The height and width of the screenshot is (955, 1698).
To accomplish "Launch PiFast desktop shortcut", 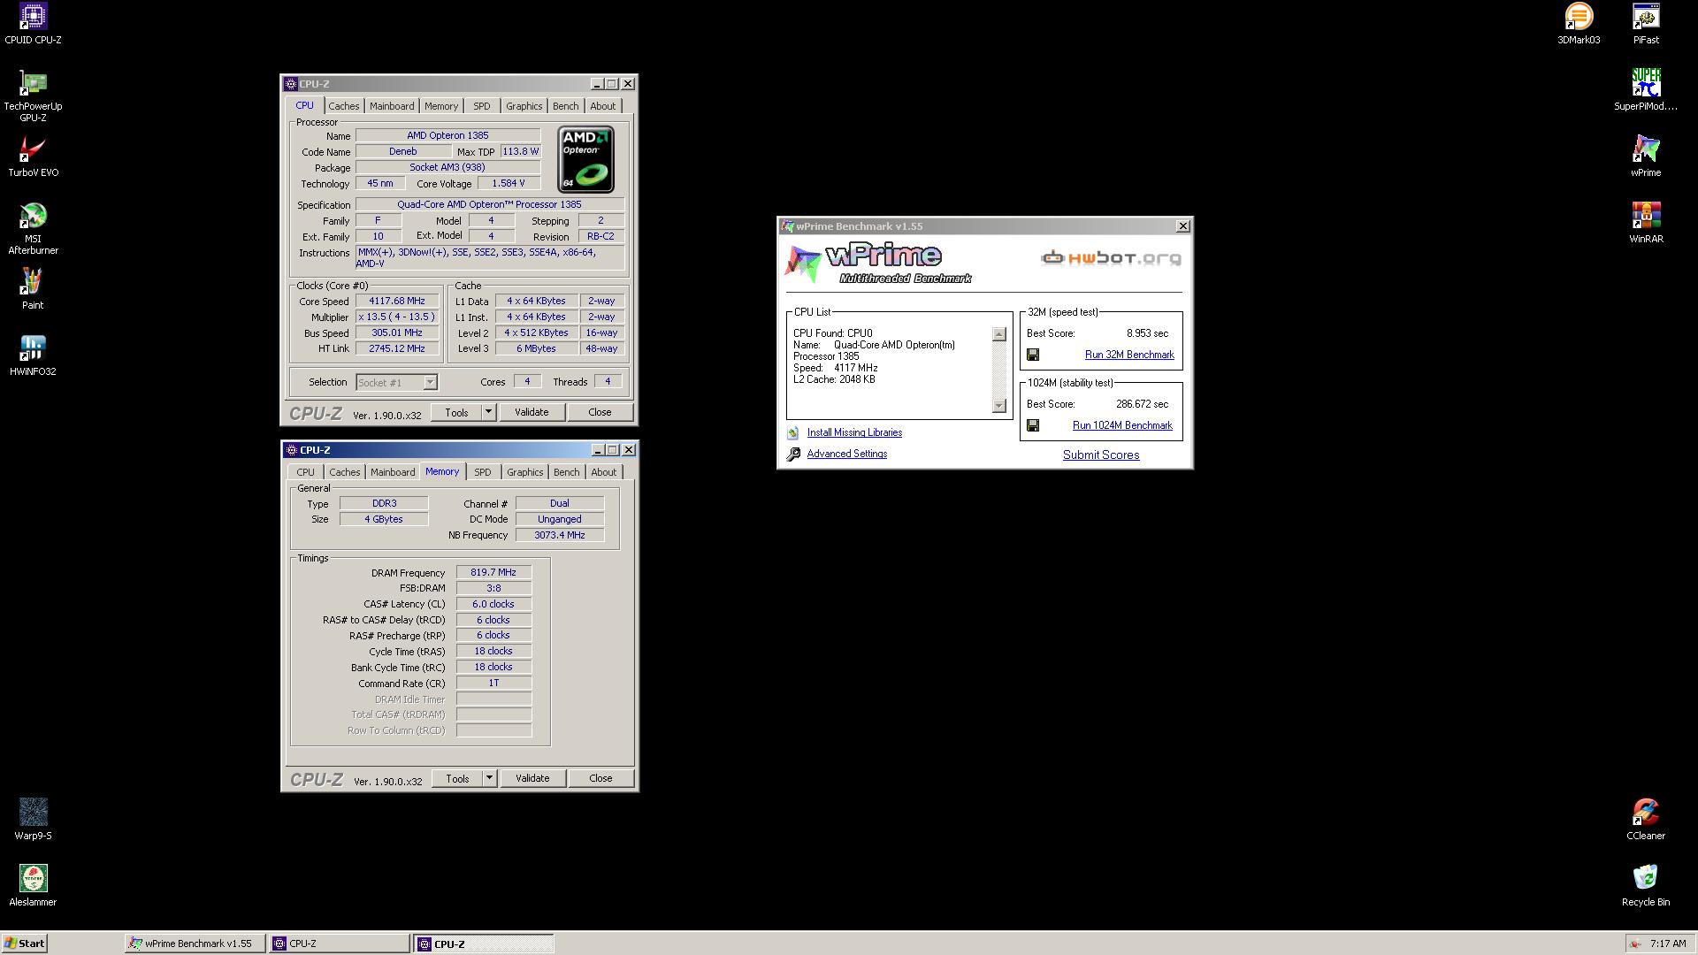I will coord(1646,24).
